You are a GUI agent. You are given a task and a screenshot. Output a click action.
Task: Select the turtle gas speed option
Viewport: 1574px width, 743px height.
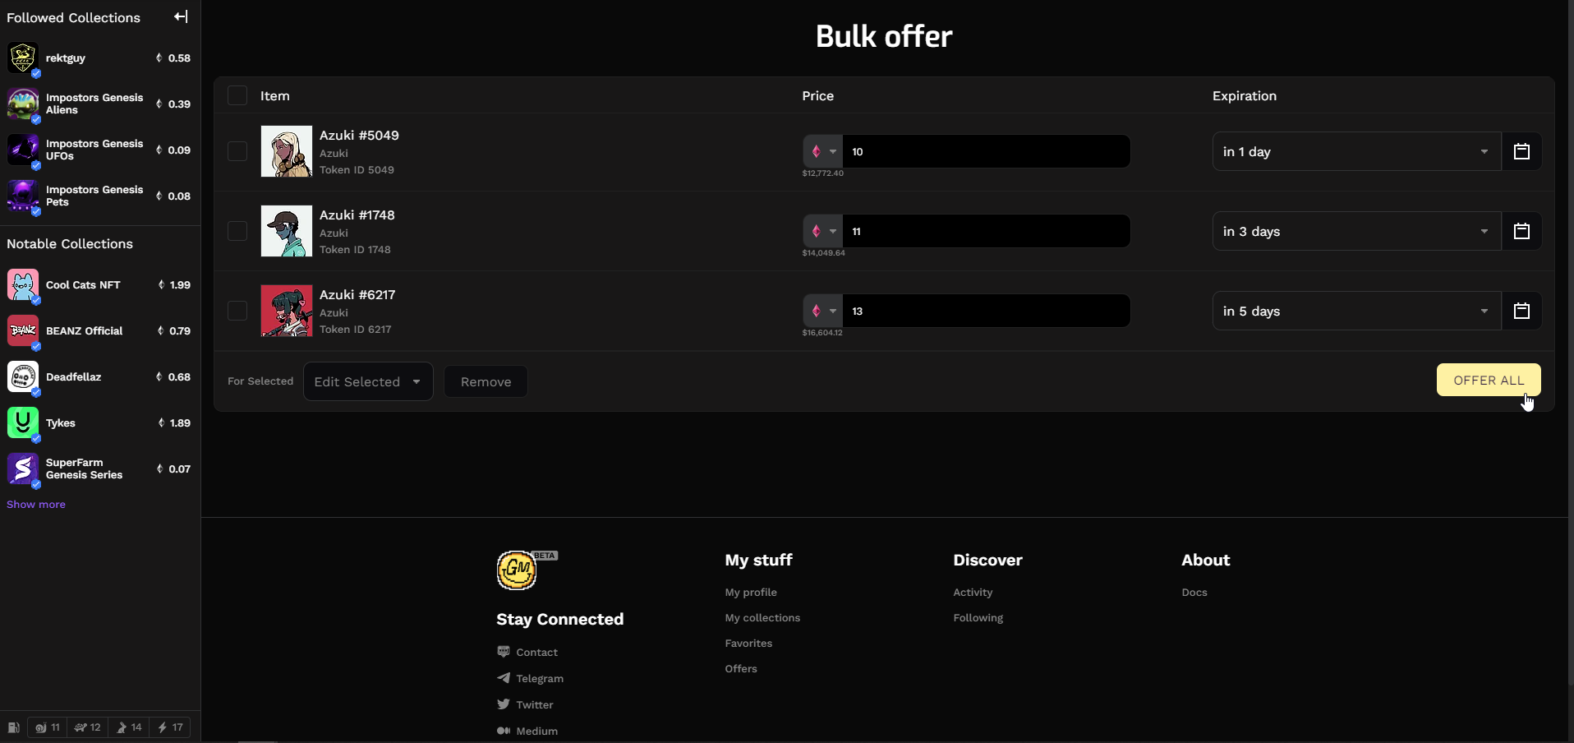(x=88, y=727)
